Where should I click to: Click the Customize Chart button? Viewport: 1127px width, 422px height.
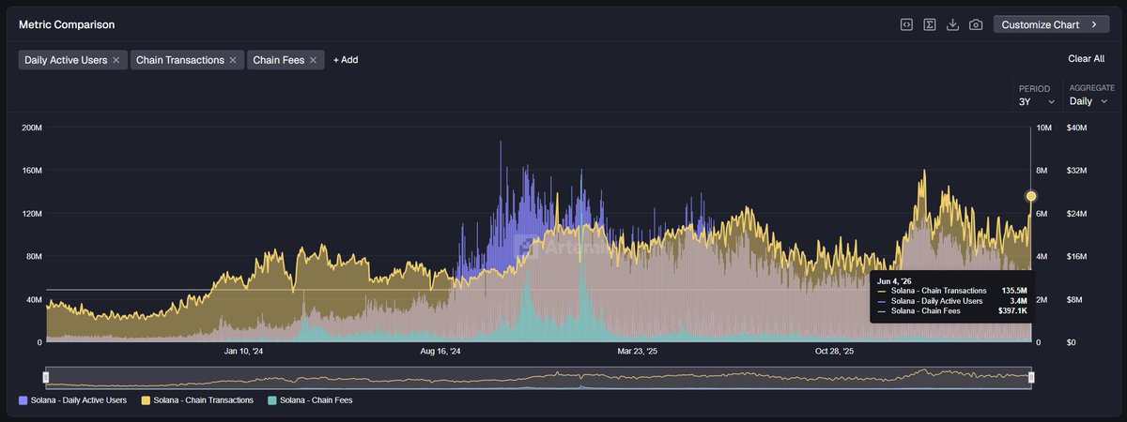(x=1051, y=24)
